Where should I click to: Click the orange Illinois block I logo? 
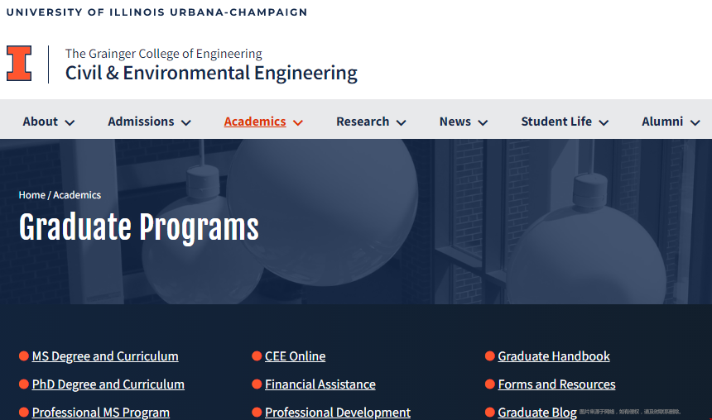point(19,64)
